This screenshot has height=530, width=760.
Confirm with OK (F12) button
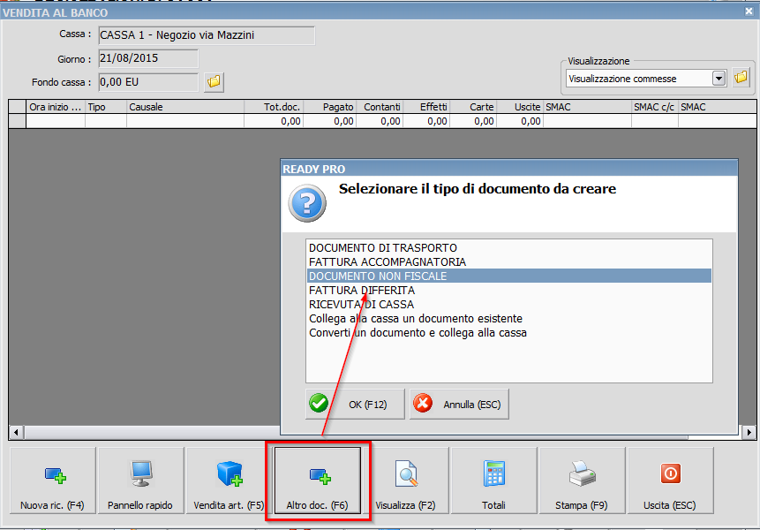355,404
